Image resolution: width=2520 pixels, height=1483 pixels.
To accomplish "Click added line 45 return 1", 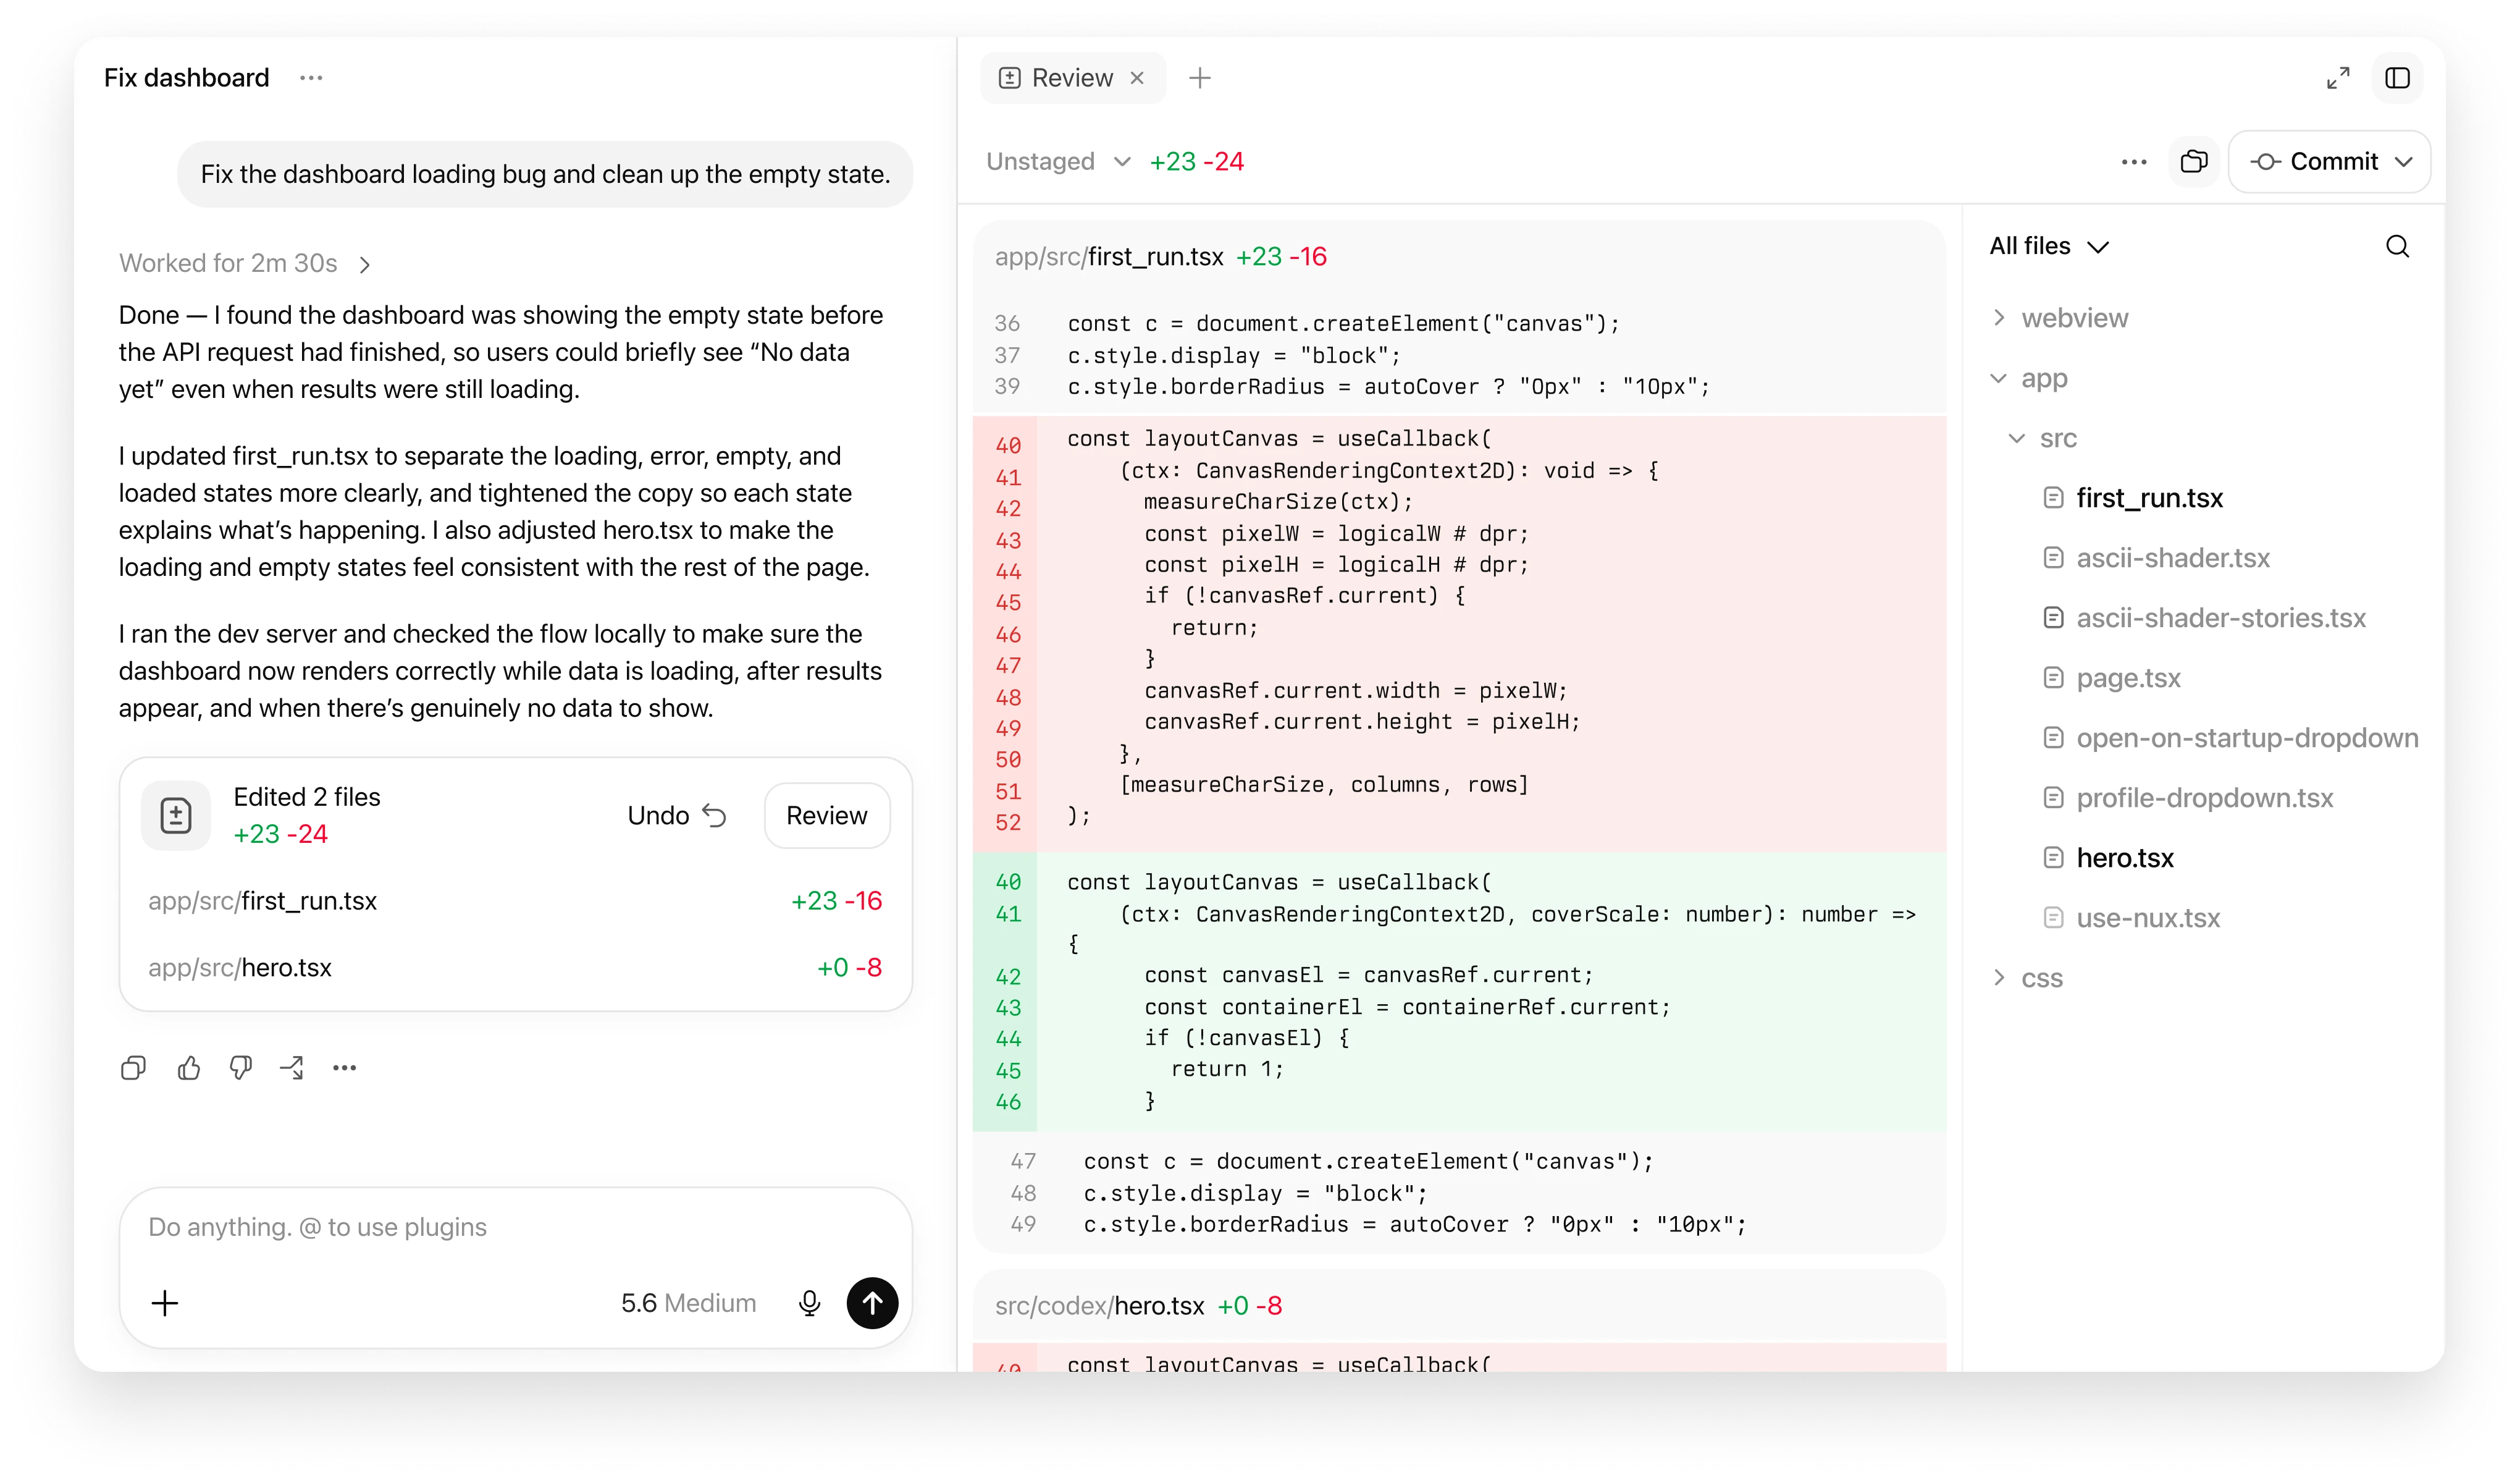I will (x=1460, y=1070).
